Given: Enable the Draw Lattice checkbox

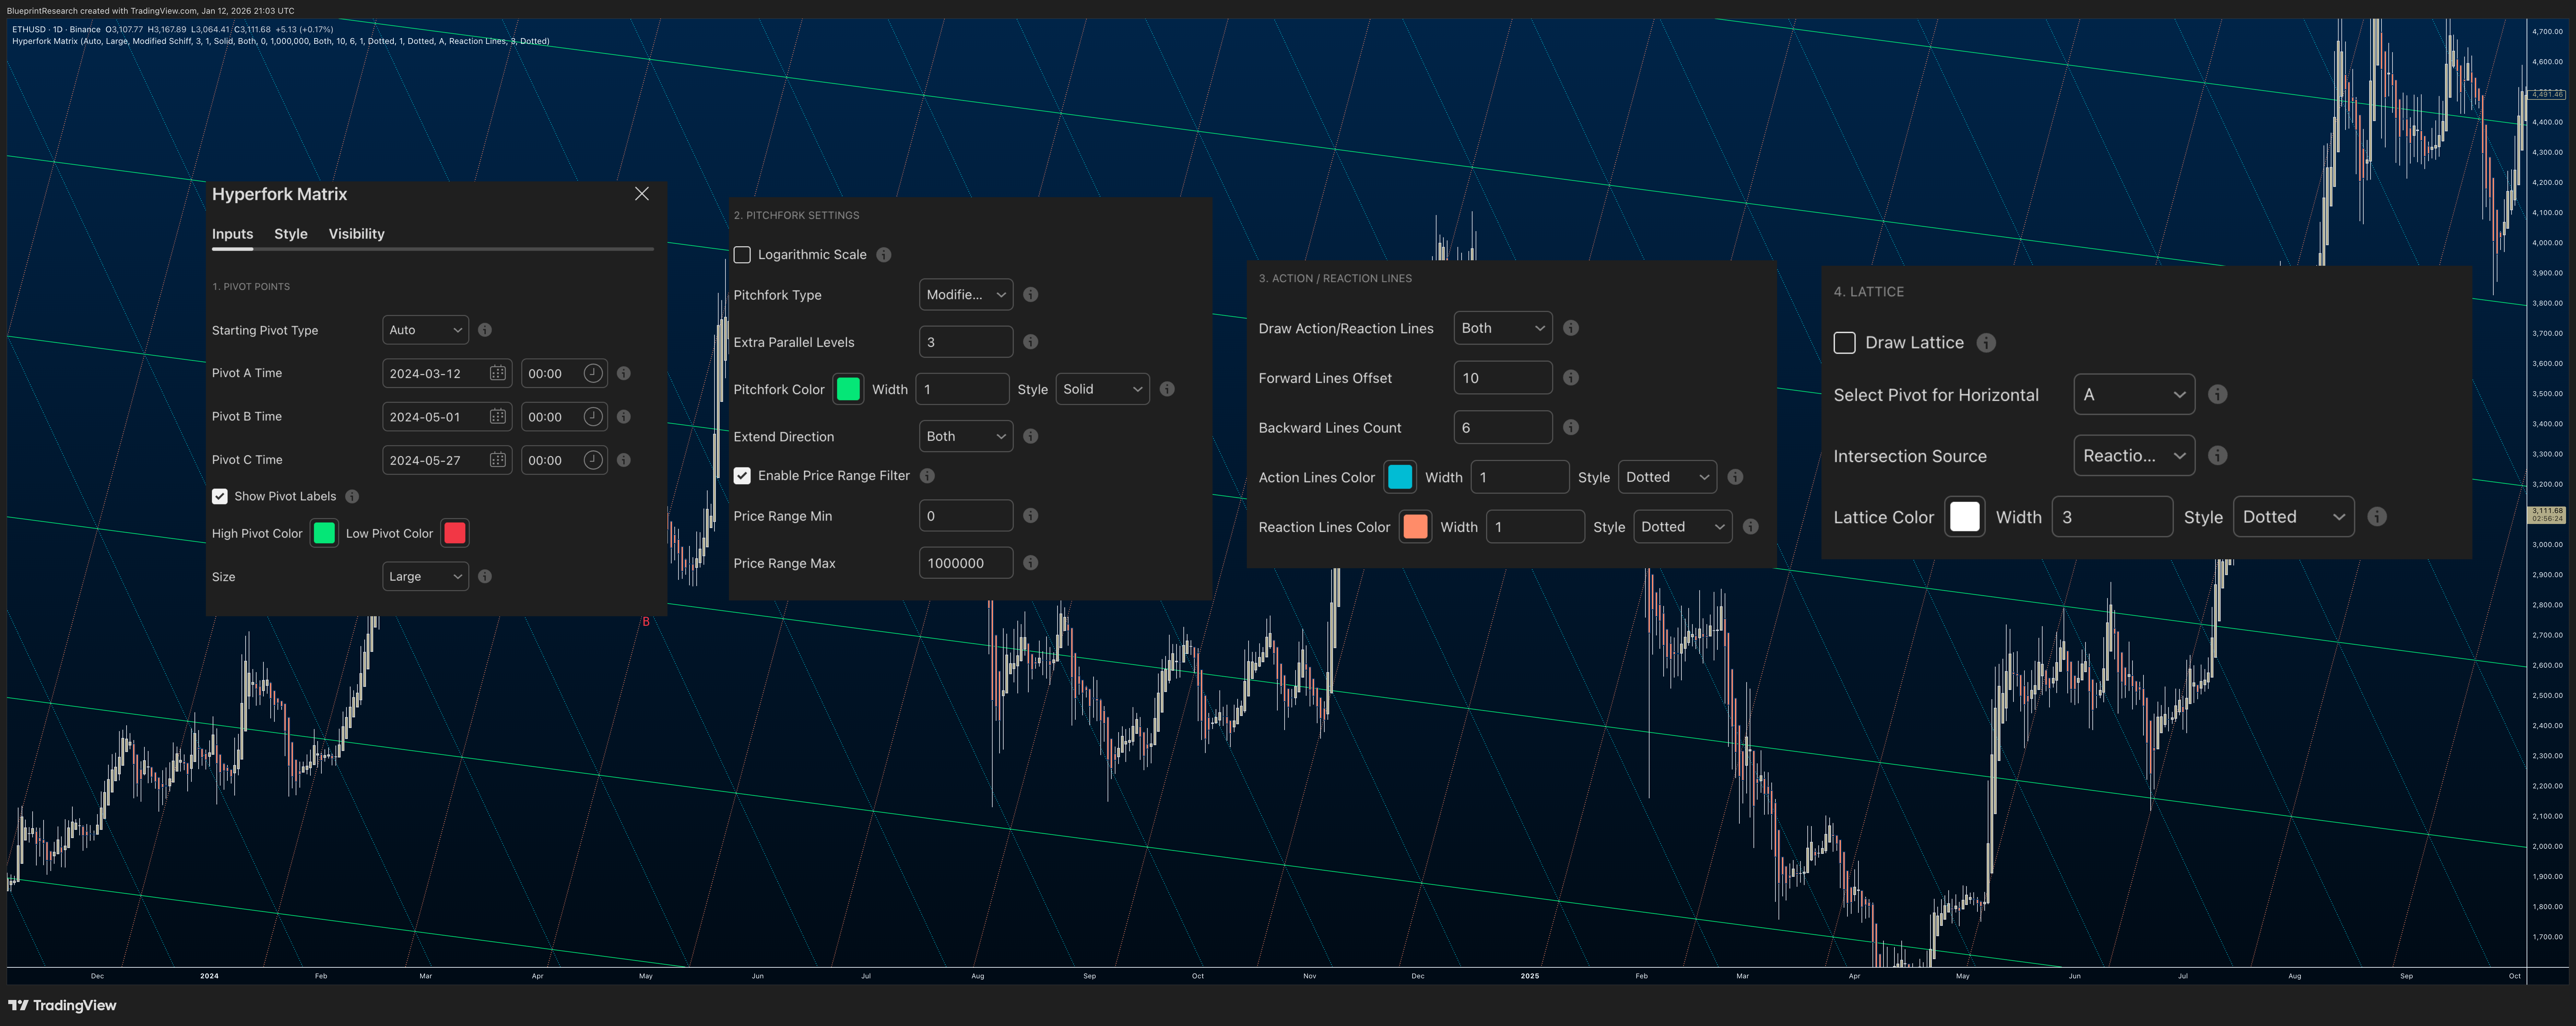Looking at the screenshot, I should click(x=1845, y=343).
